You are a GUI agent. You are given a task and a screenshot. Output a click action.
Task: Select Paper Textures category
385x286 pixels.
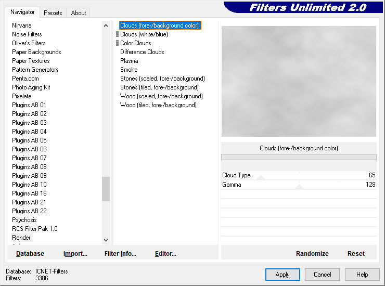click(31, 61)
